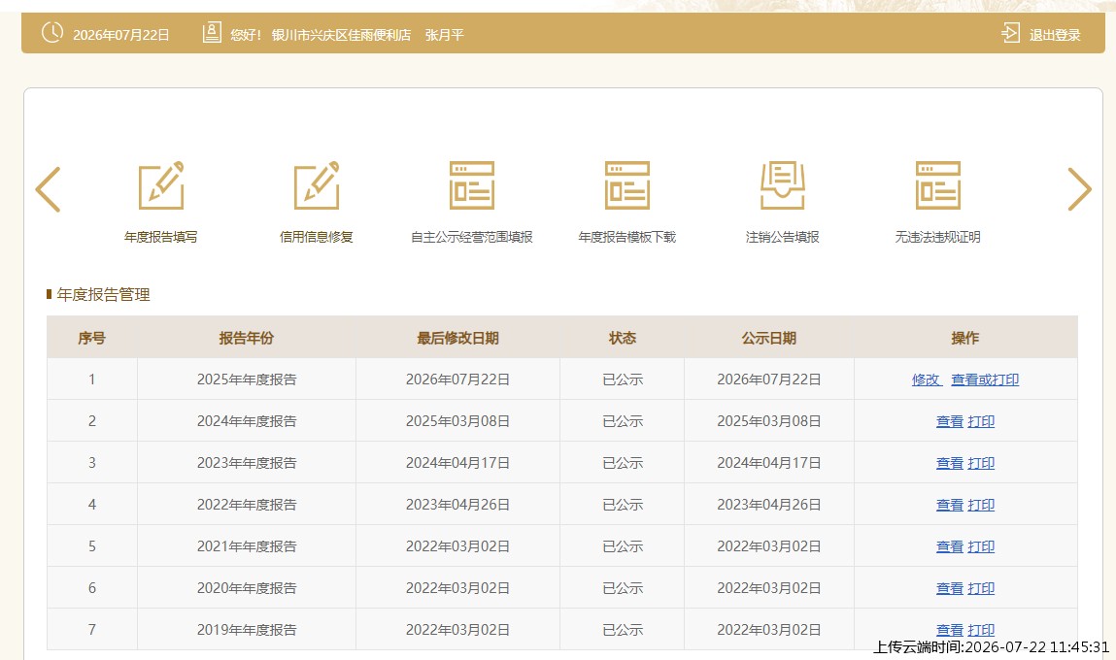
Task: Click 查看或打印 for 2025年年度报告
Action: (985, 379)
